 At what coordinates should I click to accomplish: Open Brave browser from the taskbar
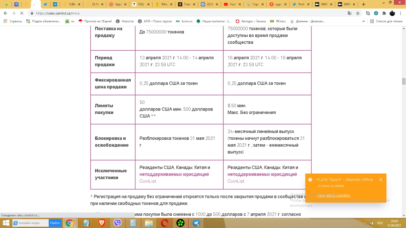pos(102,223)
